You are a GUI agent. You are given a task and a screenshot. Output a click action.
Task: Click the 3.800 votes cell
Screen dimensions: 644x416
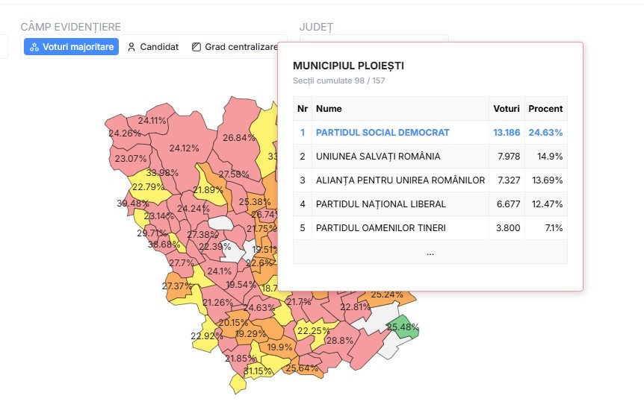pyautogui.click(x=508, y=227)
